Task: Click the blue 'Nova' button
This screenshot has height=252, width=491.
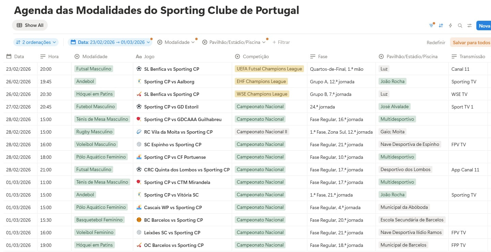Action: pos(484,26)
